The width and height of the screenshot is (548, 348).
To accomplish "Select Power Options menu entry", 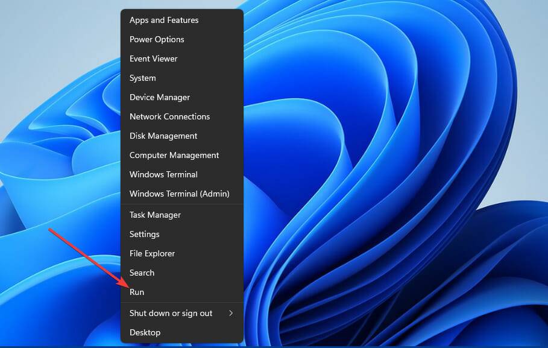I will pyautogui.click(x=181, y=40).
